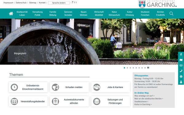Click the layers icon for Satzungen

97,102
